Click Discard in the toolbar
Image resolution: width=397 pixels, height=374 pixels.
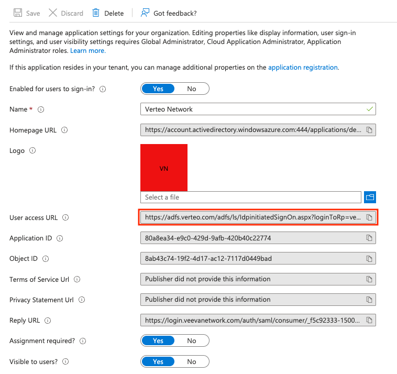click(x=66, y=13)
